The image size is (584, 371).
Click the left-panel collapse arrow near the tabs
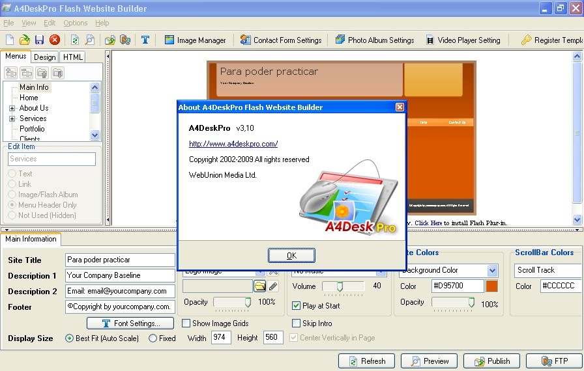(x=108, y=57)
